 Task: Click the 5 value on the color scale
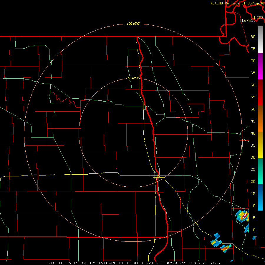click(254, 218)
